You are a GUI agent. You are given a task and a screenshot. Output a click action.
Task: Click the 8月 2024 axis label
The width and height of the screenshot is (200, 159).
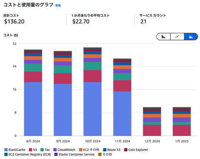coord(33,141)
